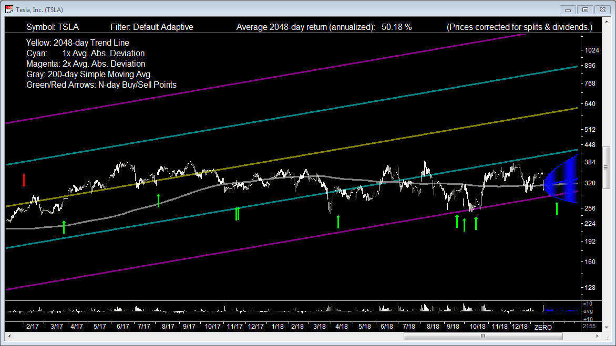
Task: Click the blue forecast cone
Action: point(561,179)
